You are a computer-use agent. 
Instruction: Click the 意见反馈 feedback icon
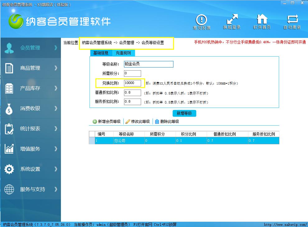click(x=201, y=20)
